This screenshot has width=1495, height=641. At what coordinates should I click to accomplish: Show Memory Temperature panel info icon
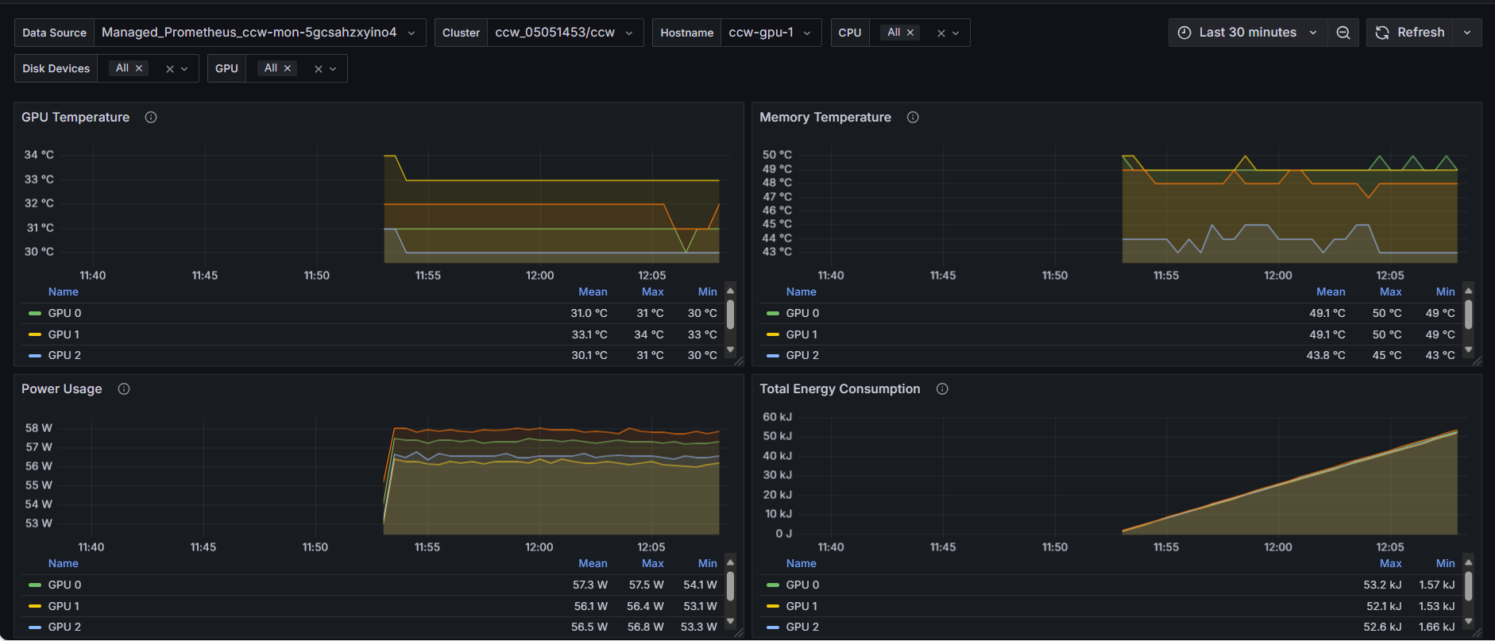(913, 118)
